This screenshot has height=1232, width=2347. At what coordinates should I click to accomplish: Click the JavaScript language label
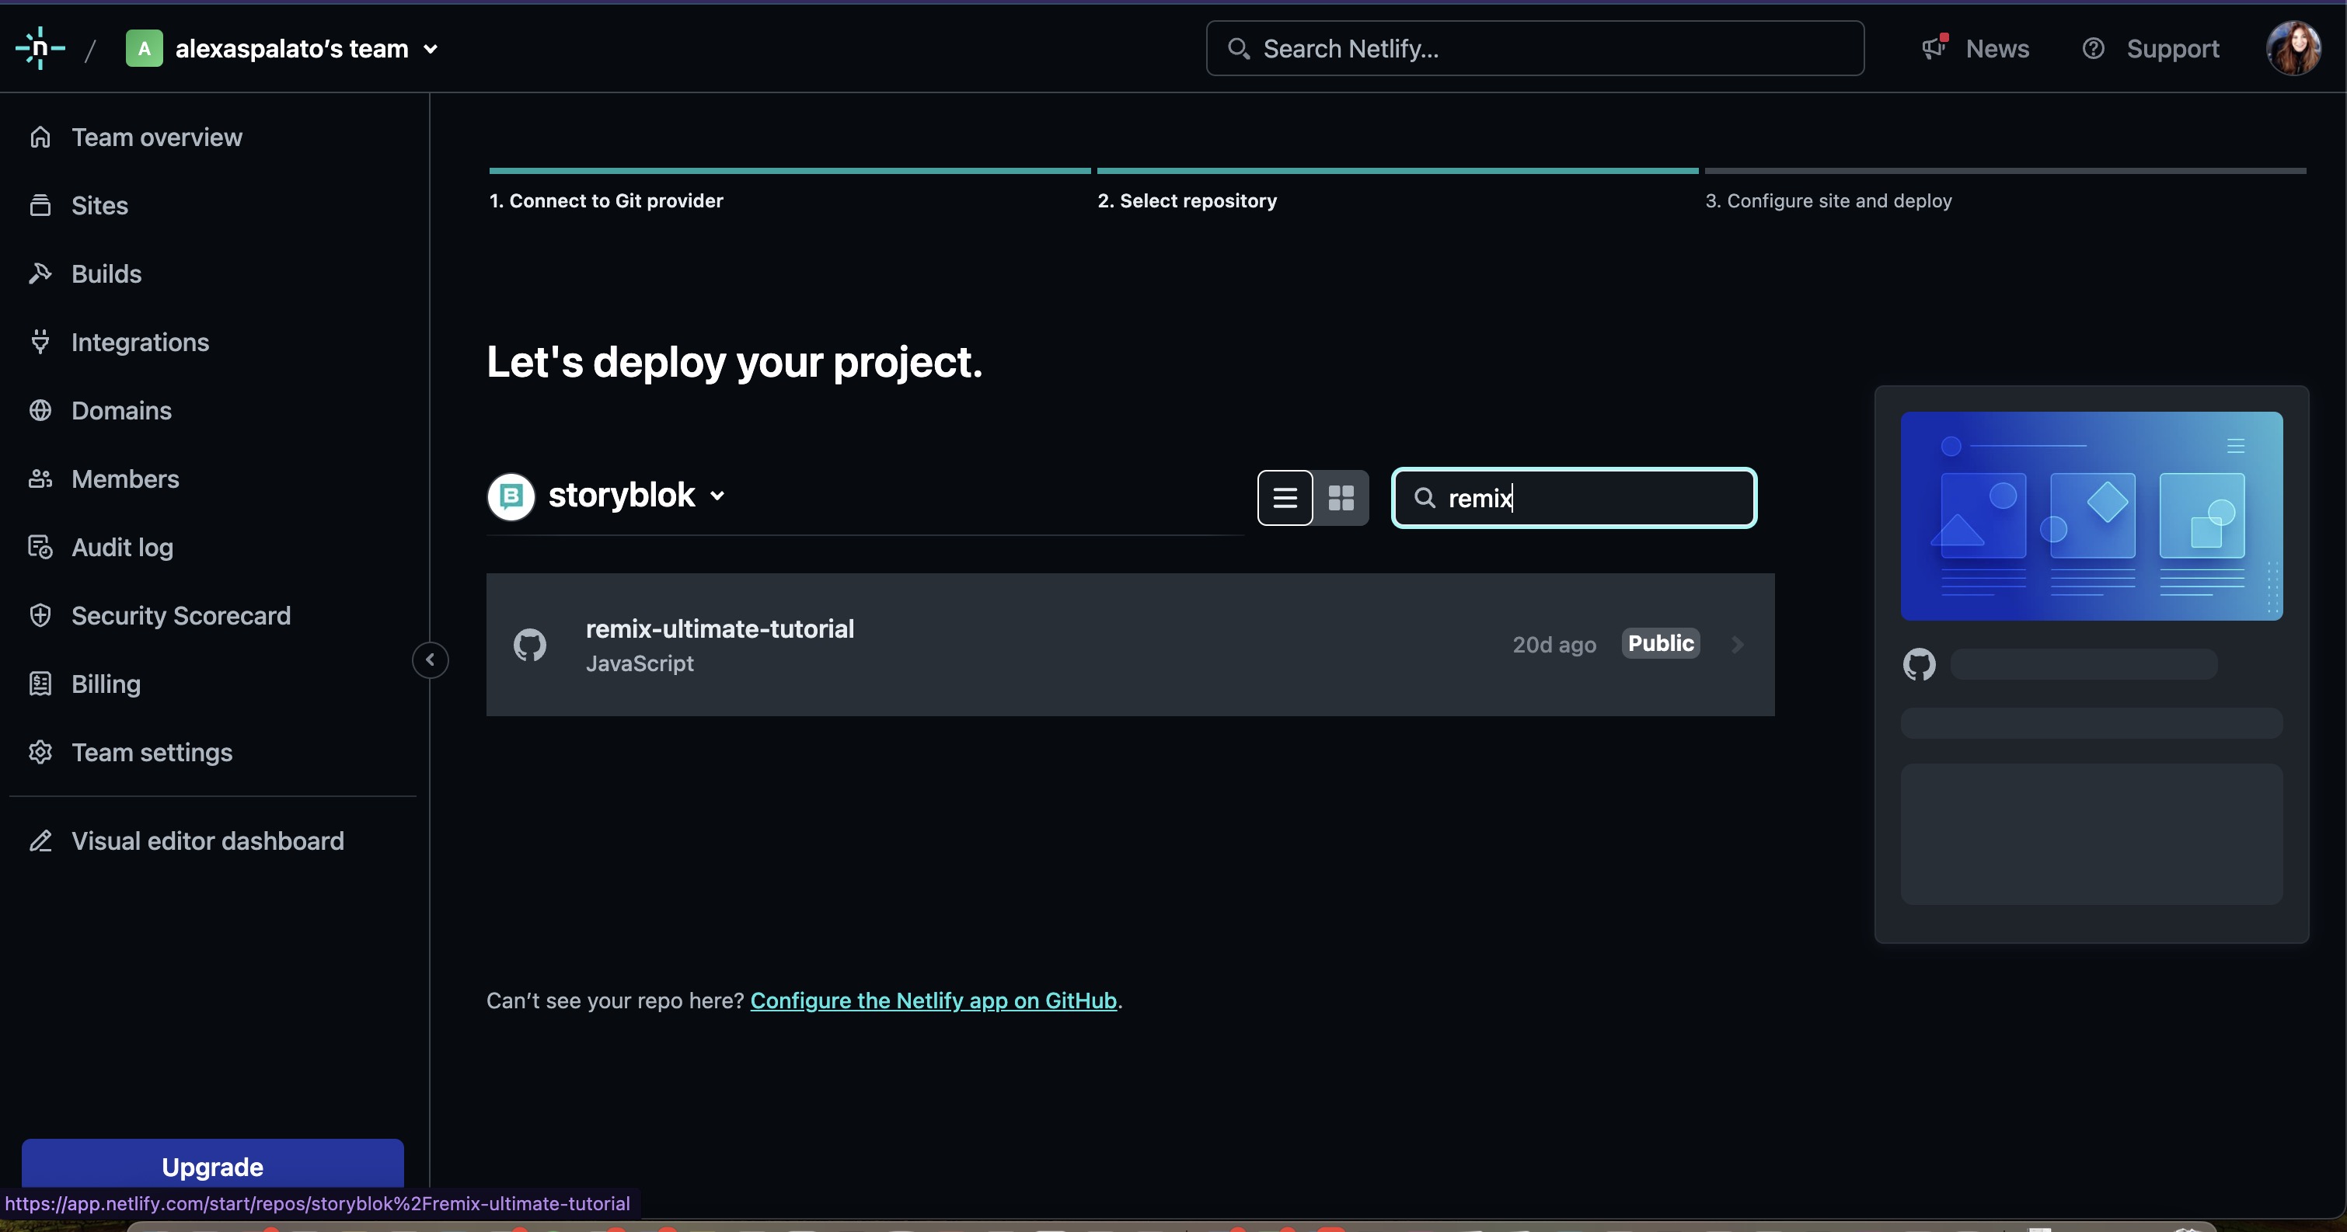(639, 663)
